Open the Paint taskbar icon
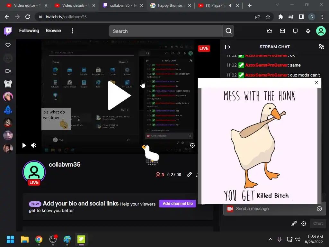Screen dimensions: 329x247 [x=67, y=239]
